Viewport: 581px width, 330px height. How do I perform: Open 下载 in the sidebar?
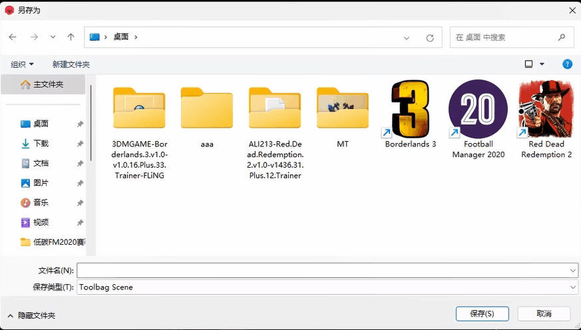(41, 143)
